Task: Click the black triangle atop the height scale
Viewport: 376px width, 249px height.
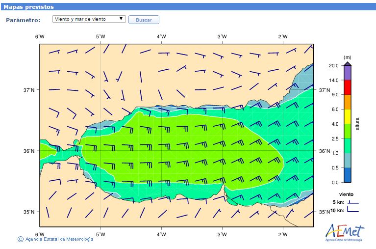Action: click(x=347, y=63)
